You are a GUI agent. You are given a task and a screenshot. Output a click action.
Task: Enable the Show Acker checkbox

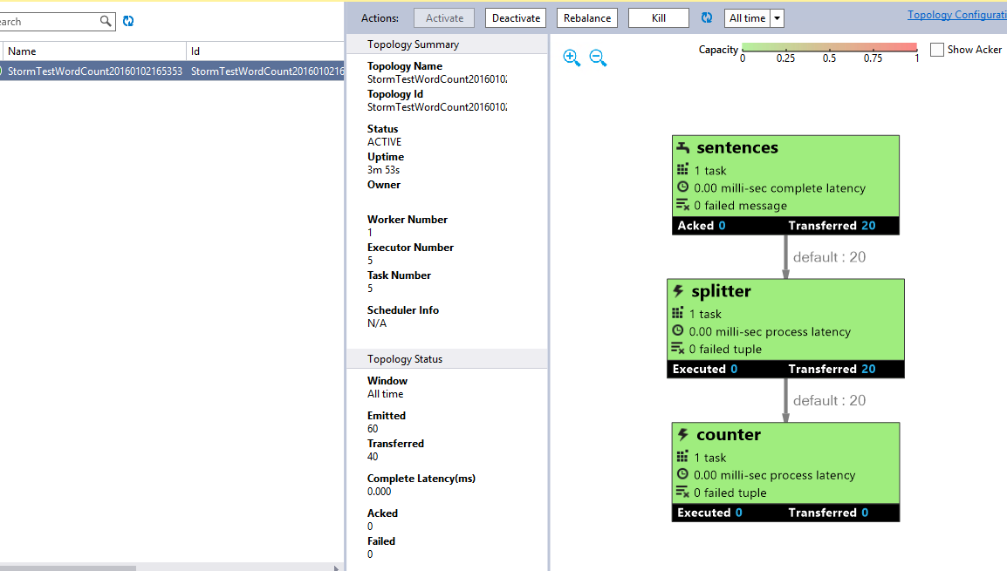coord(937,50)
